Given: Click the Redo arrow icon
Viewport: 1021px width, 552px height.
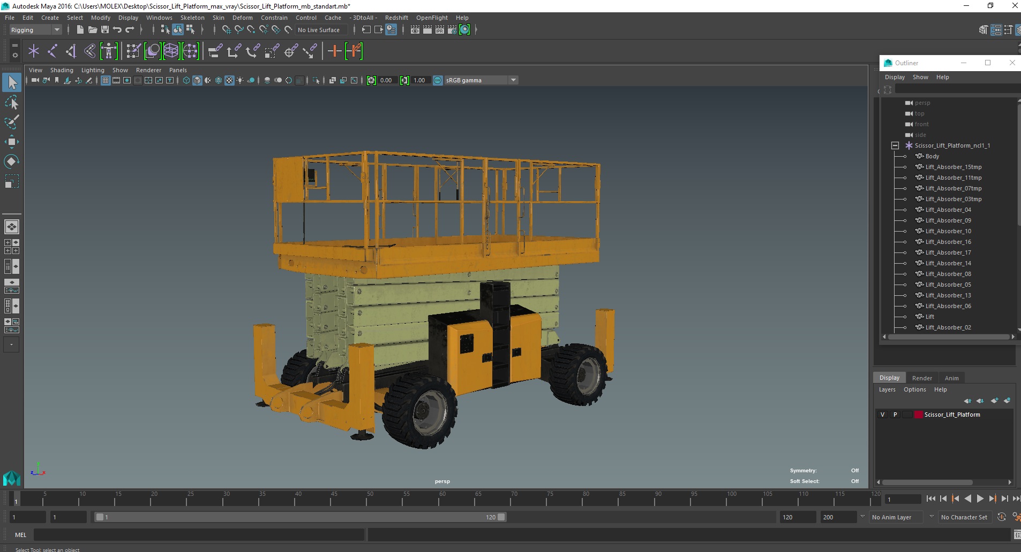Looking at the screenshot, I should click(130, 30).
